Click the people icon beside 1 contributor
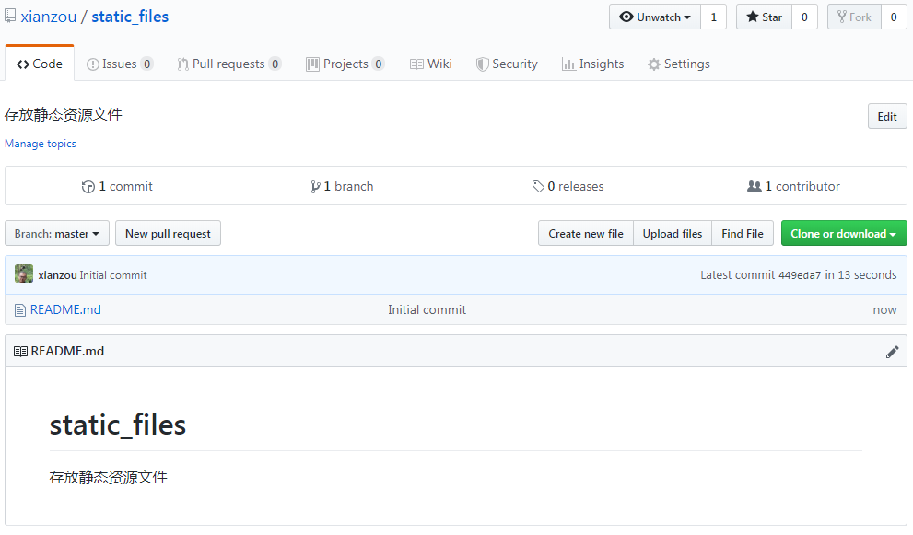 pyautogui.click(x=754, y=187)
